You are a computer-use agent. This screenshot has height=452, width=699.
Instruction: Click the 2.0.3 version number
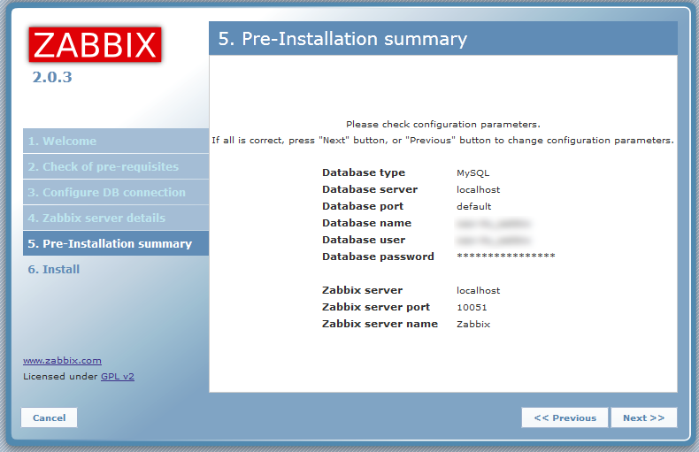point(52,78)
